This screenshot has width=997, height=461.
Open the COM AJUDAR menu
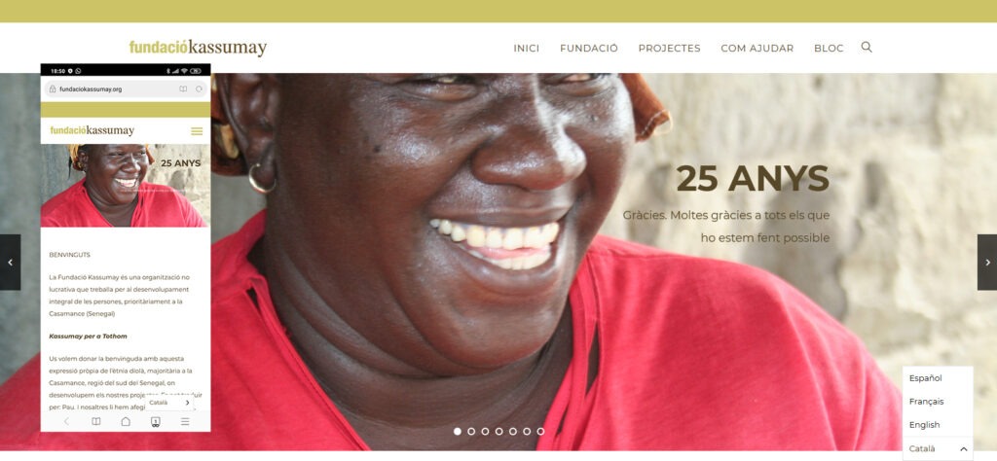(757, 49)
